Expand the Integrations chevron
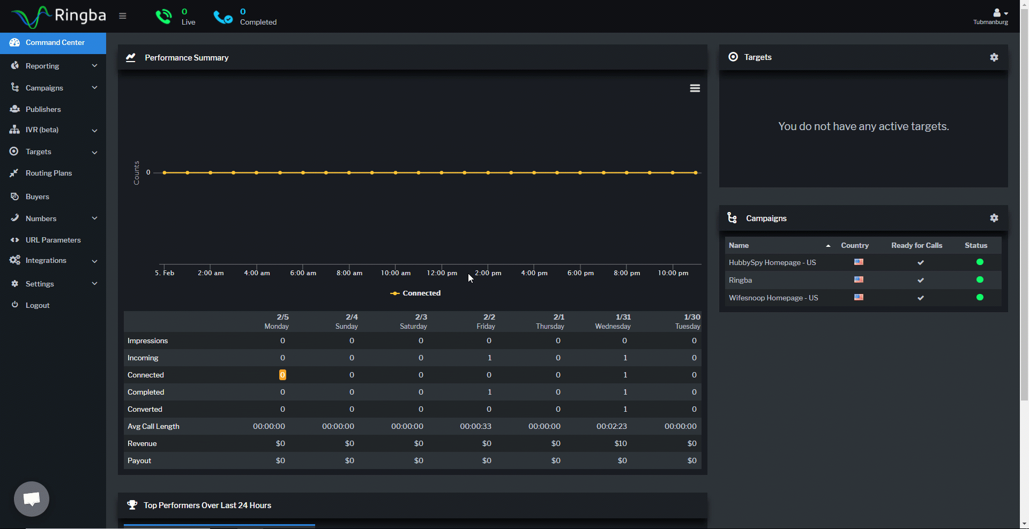 [95, 261]
